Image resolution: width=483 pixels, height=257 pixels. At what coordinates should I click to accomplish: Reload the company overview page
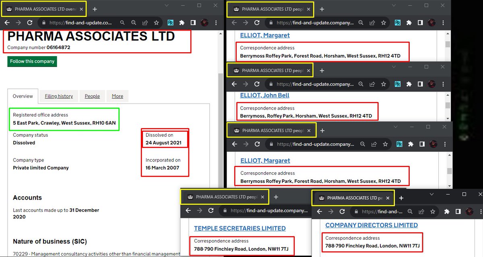pos(29,23)
